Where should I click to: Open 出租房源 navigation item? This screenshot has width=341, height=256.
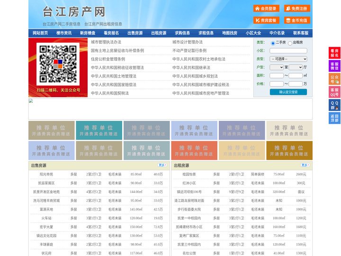point(159,33)
